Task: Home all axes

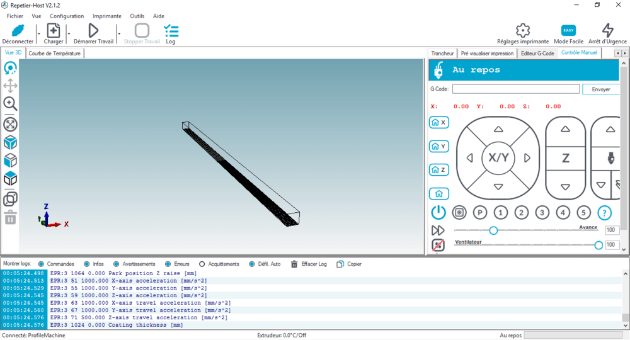Action: [x=438, y=194]
